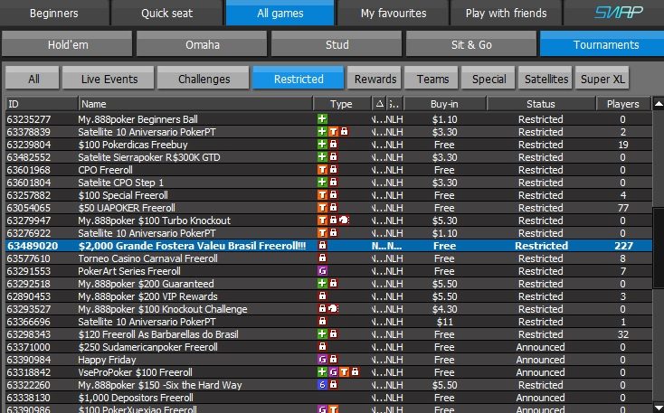Filter tournaments by Special
Screen dimensions: 664x413
489,79
